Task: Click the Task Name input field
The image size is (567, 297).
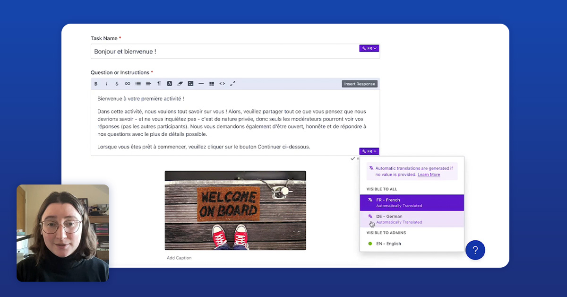Action: (213, 51)
